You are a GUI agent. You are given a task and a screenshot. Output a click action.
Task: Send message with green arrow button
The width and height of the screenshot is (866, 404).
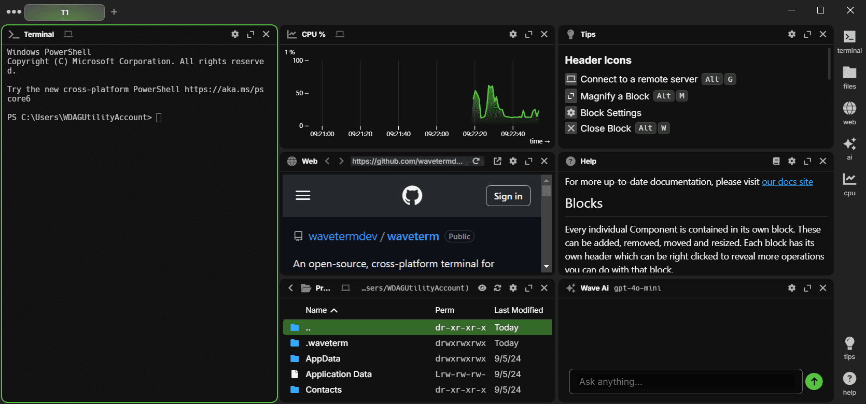pos(814,382)
